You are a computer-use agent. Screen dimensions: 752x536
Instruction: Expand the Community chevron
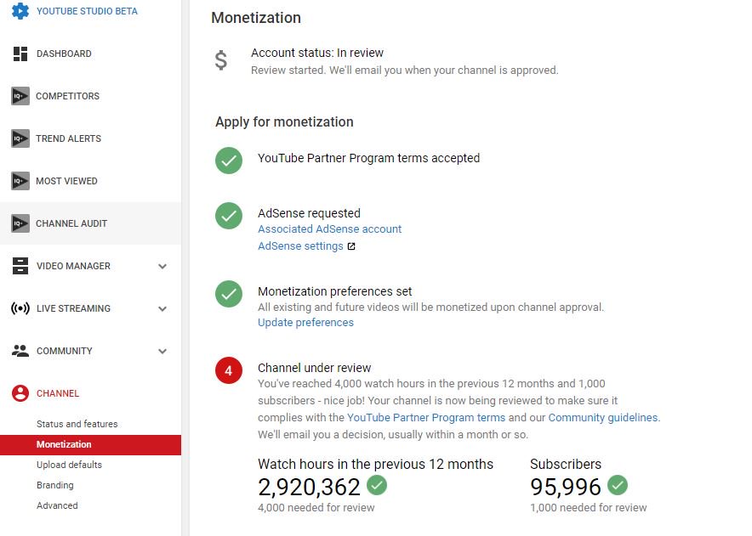pyautogui.click(x=162, y=351)
